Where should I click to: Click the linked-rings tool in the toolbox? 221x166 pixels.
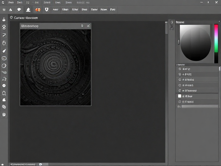[x=4, y=107]
